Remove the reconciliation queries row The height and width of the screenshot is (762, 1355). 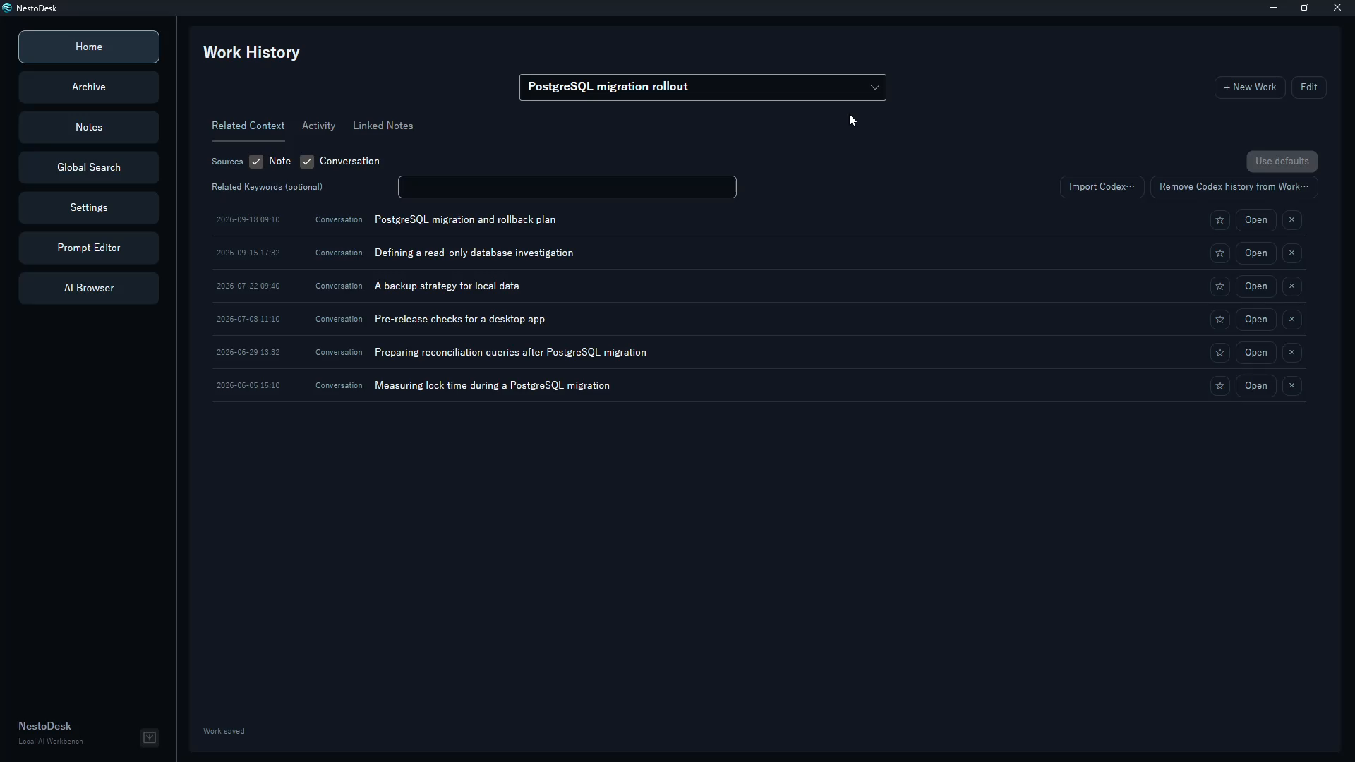coord(1291,353)
